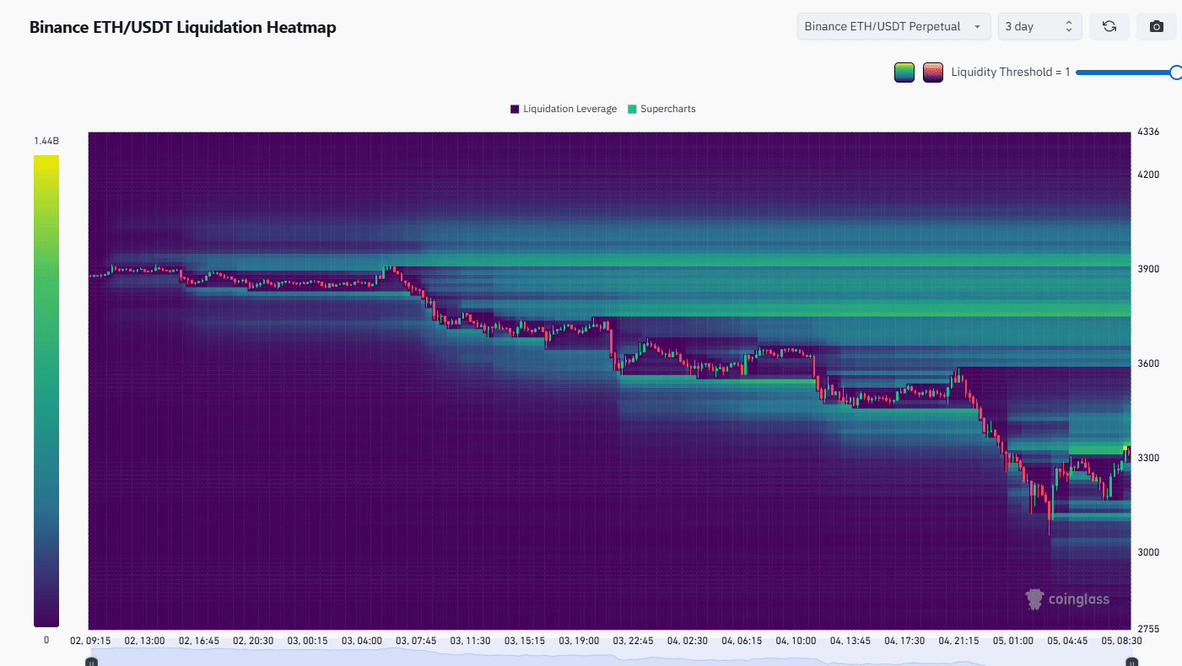Viewport: 1182px width, 666px height.
Task: Toggle the Supercharts legend series
Action: [x=661, y=109]
